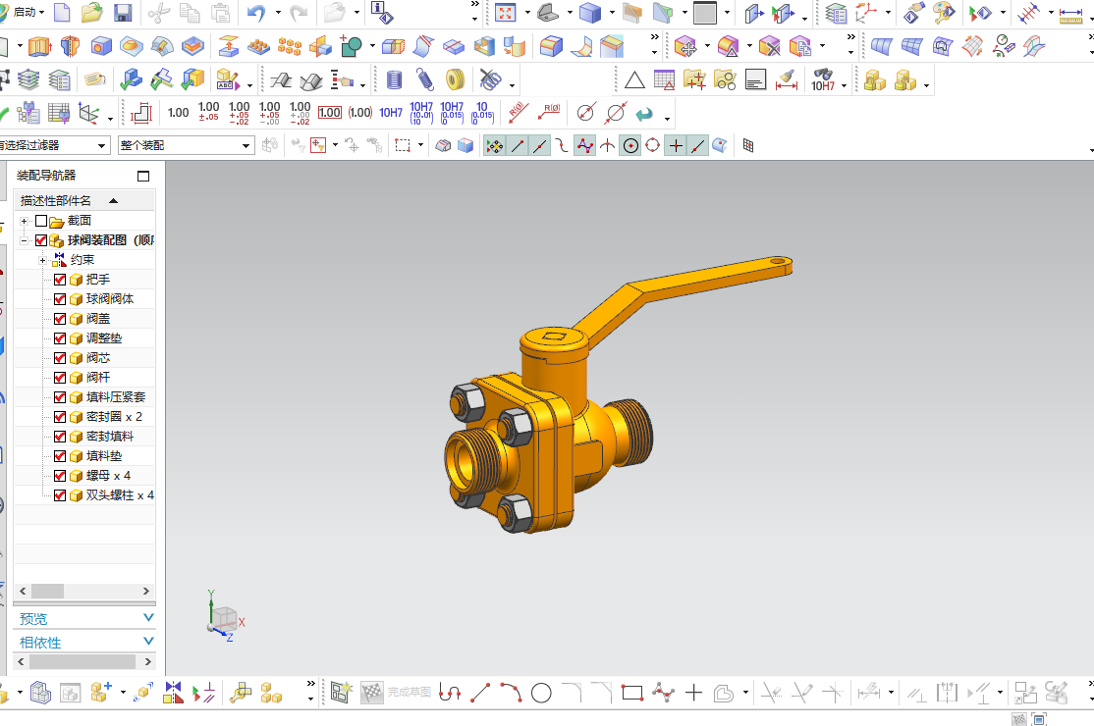Open the Undo history dropdown arrow
This screenshot has width=1094, height=726.
(278, 13)
